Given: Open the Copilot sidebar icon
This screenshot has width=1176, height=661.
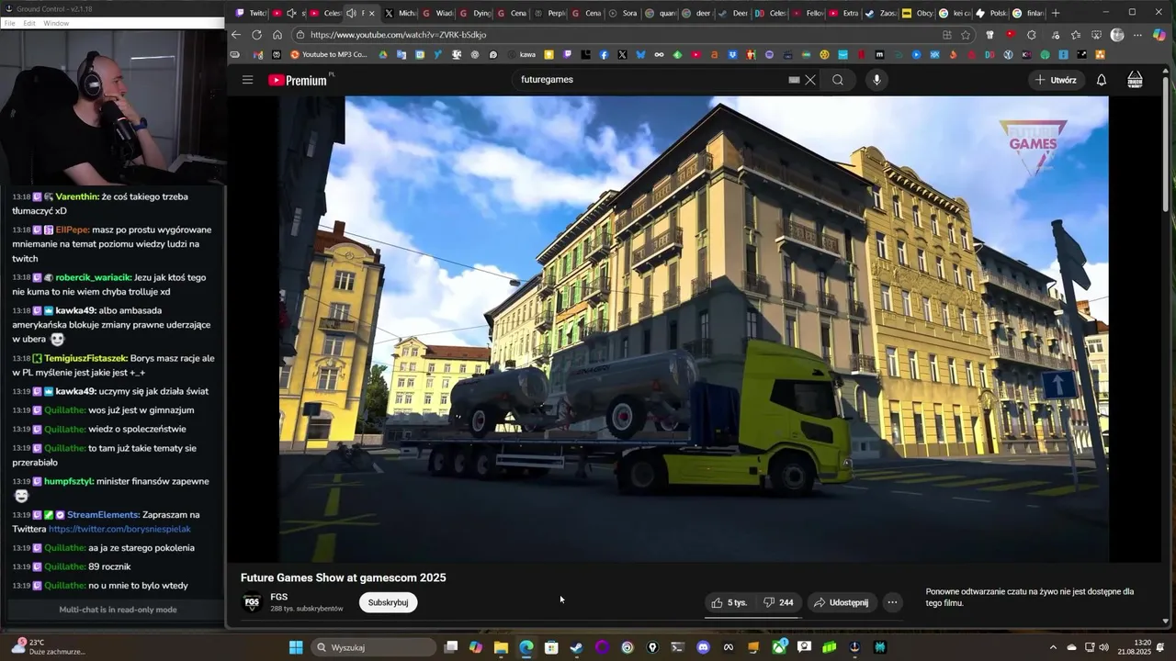Looking at the screenshot, I should click(1159, 35).
